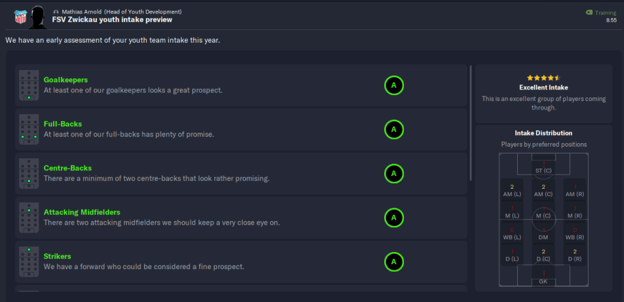Click the FSV Zwickau club badge
This screenshot has width=624, height=302.
click(20, 16)
